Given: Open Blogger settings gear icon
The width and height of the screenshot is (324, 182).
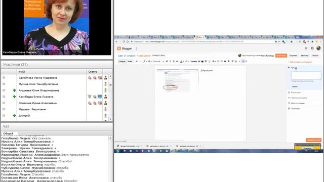Looking at the screenshot, I should [x=312, y=49].
